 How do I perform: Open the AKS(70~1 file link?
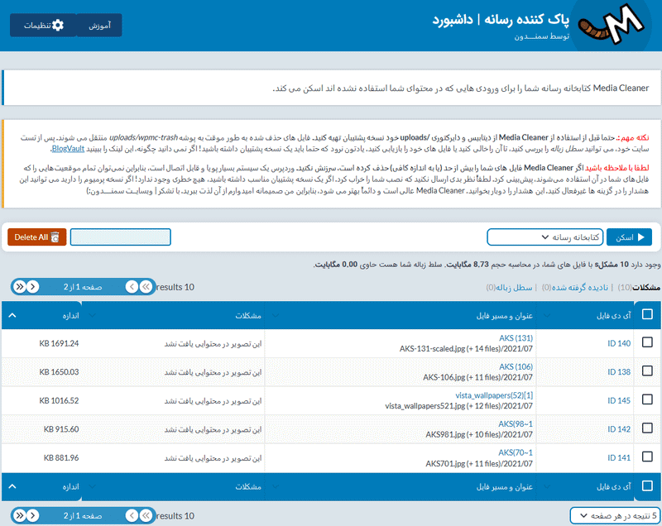point(516,452)
